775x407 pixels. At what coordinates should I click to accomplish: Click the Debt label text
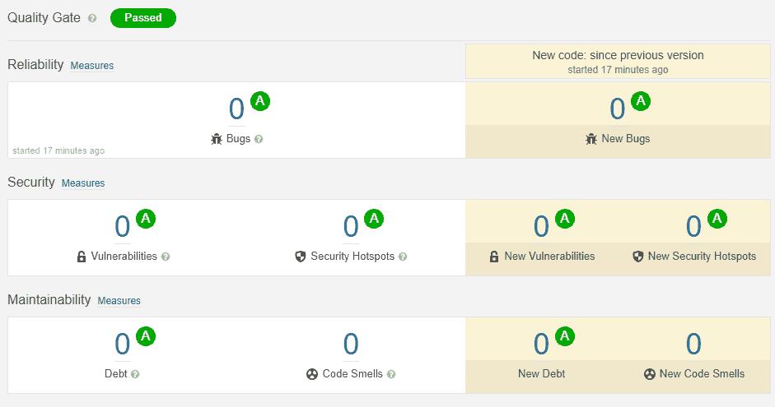coord(115,374)
